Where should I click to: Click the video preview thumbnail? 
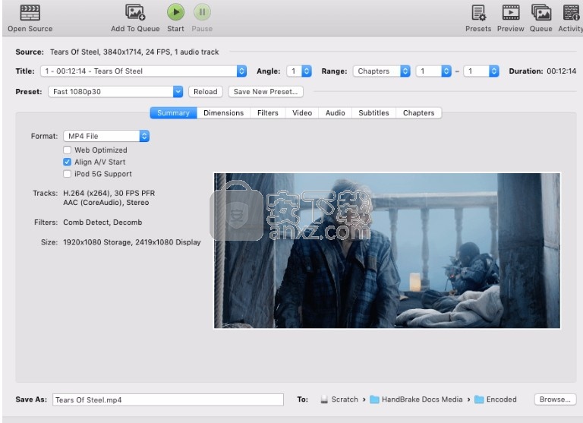click(x=386, y=251)
